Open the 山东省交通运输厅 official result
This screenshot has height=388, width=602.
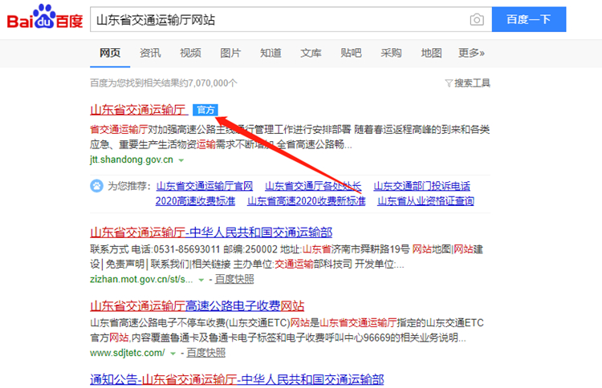point(139,110)
